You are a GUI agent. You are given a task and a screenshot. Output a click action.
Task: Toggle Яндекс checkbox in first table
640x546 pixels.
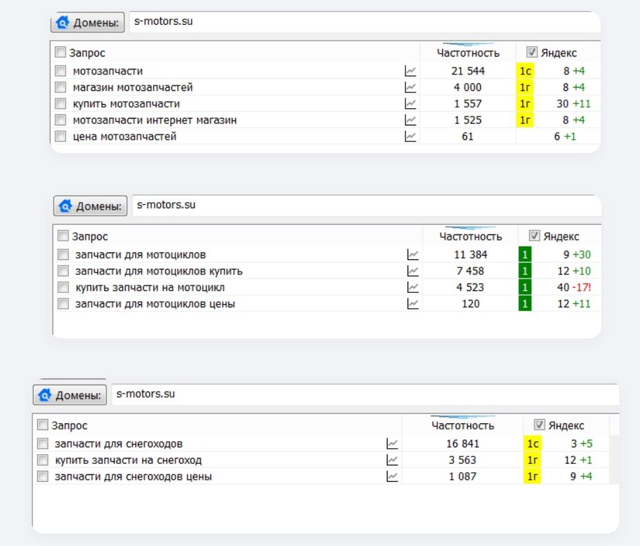pyautogui.click(x=532, y=52)
